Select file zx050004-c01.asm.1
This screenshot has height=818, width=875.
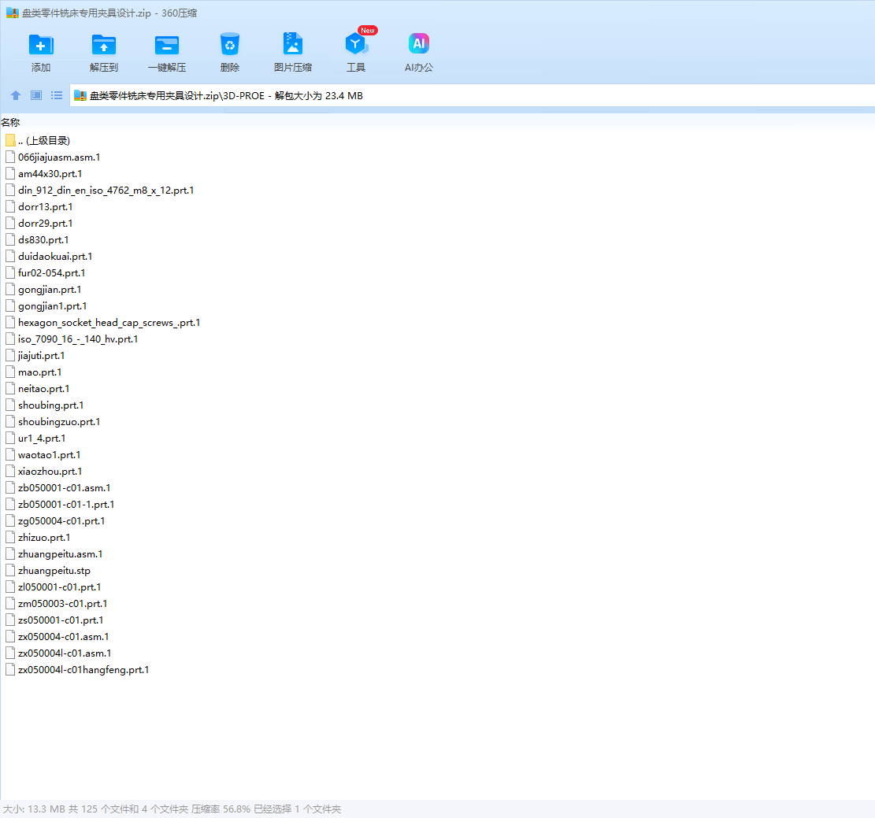57,637
